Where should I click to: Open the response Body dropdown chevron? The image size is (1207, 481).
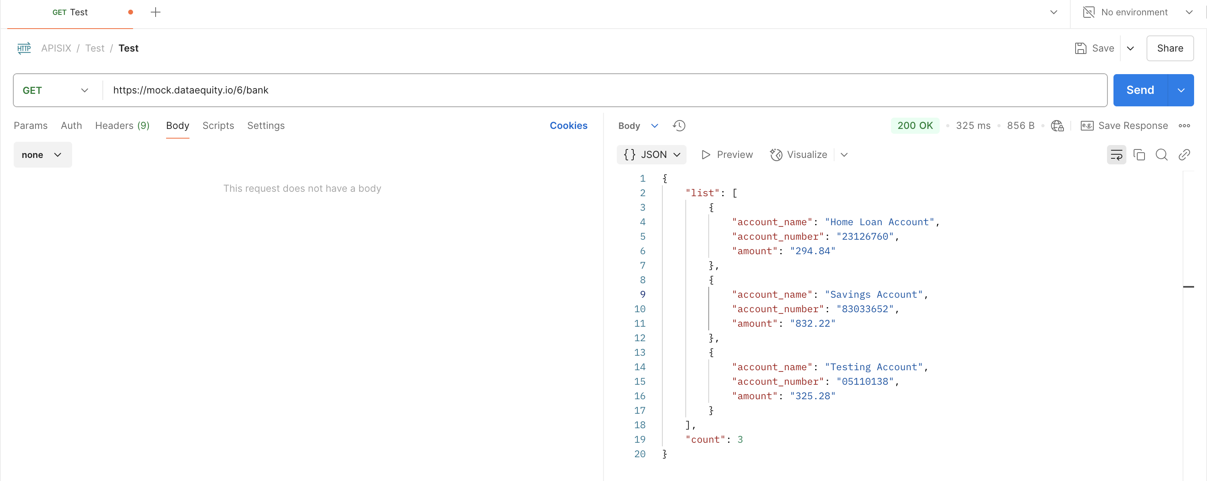pos(655,126)
